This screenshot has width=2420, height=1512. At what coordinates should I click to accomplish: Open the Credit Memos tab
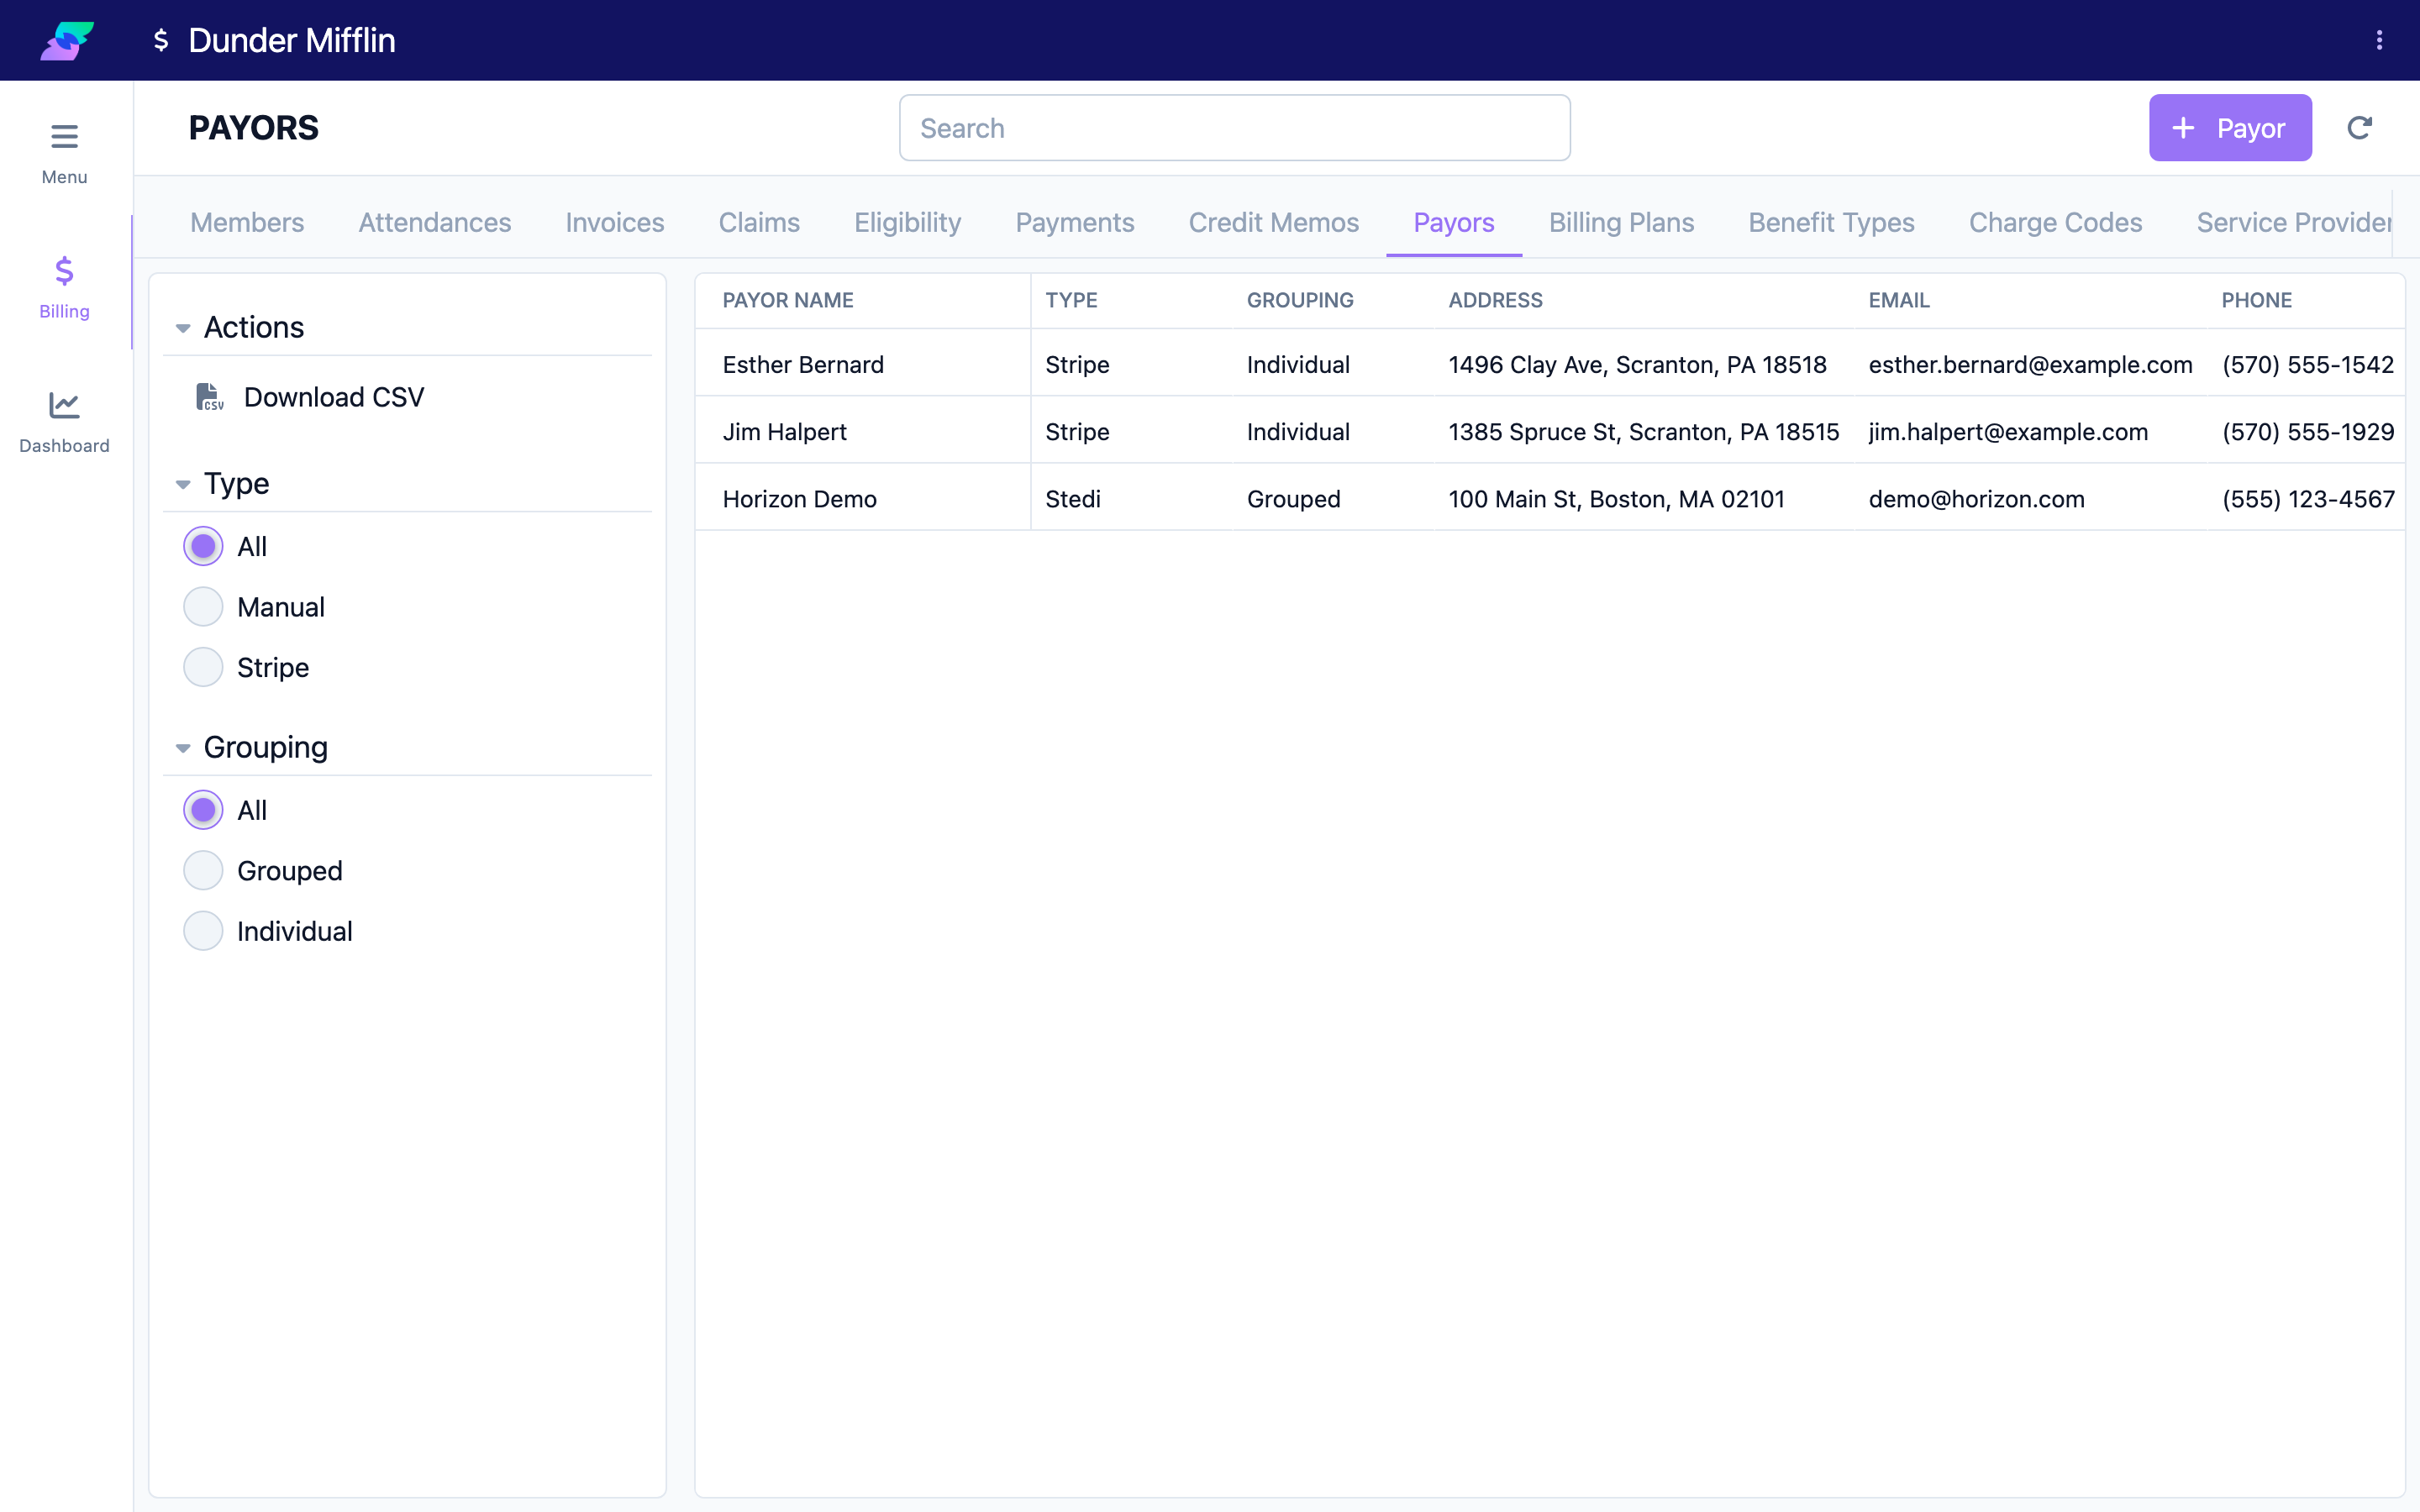tap(1273, 222)
